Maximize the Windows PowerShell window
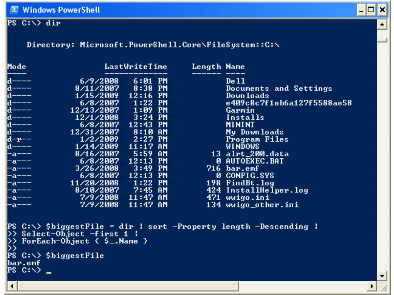 371,10
